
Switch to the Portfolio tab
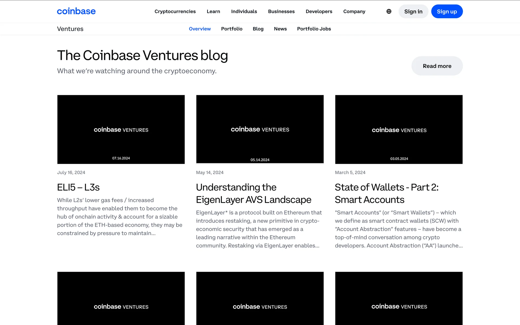[232, 29]
